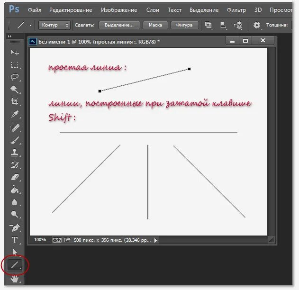Select the History Brush tool
Screen dimensions: 299x290
point(15,165)
